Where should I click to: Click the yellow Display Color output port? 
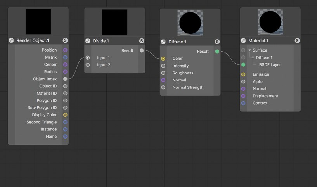65,115
